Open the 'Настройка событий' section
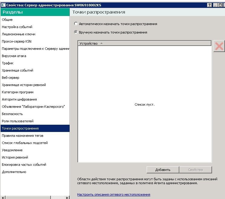225x199 pixels. [x=35, y=27]
